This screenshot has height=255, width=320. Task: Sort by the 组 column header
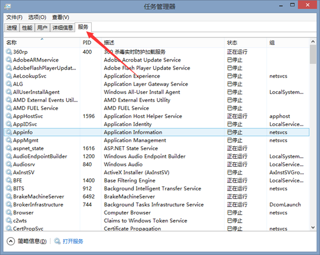pyautogui.click(x=288, y=43)
